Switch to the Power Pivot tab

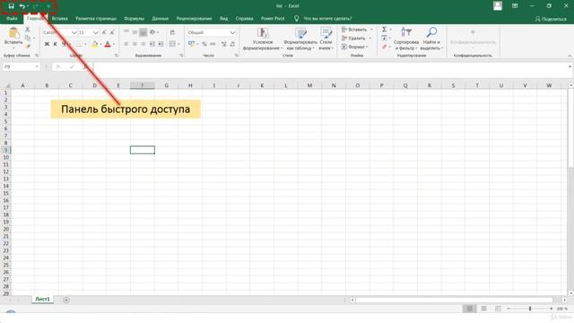[273, 18]
